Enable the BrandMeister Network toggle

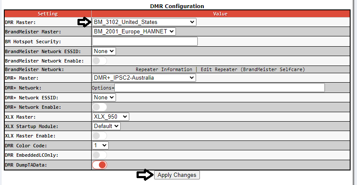(99, 61)
